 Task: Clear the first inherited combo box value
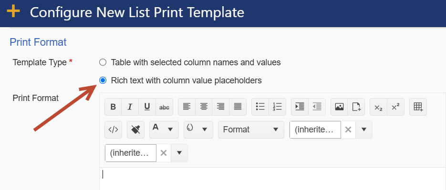point(348,130)
